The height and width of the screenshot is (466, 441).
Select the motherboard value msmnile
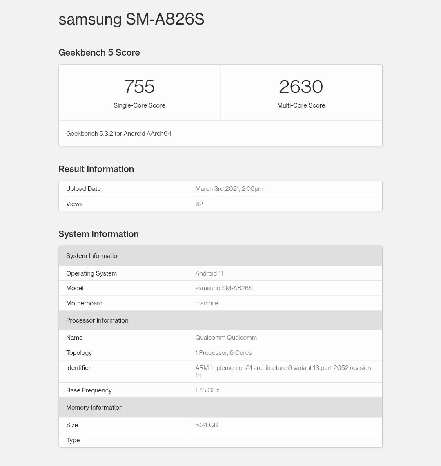207,303
